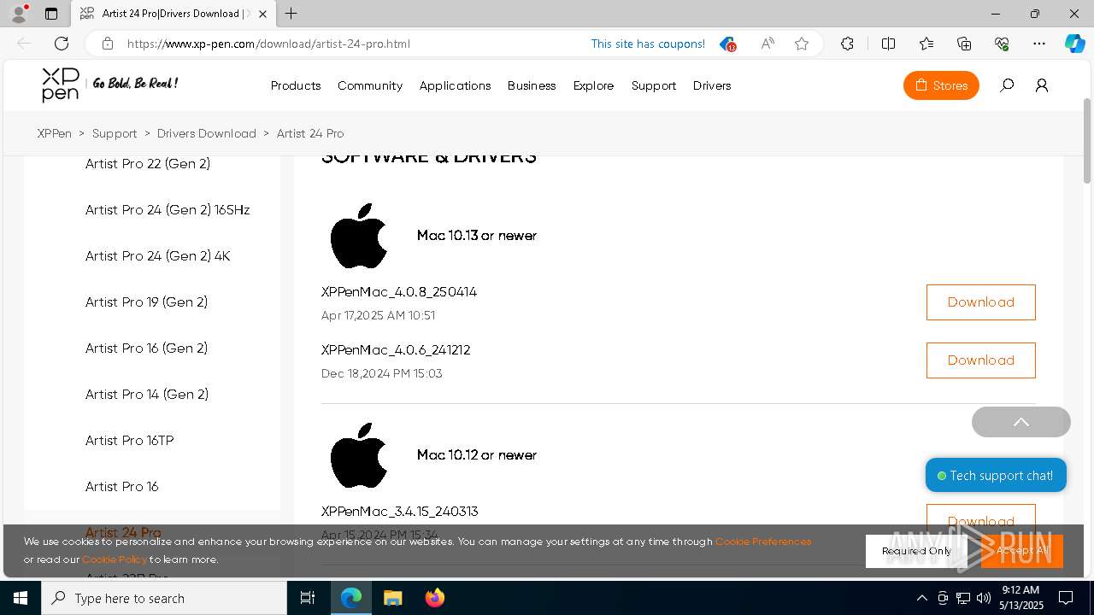1094x615 pixels.
Task: Open Task View on taskbar
Action: click(308, 598)
